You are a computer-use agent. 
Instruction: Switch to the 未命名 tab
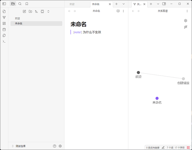click(x=96, y=4)
